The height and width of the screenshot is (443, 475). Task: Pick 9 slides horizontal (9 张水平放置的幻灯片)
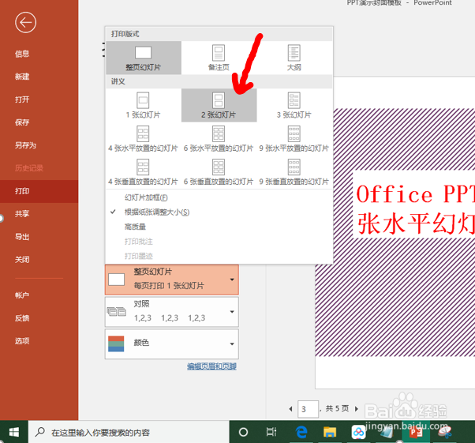tap(294, 138)
